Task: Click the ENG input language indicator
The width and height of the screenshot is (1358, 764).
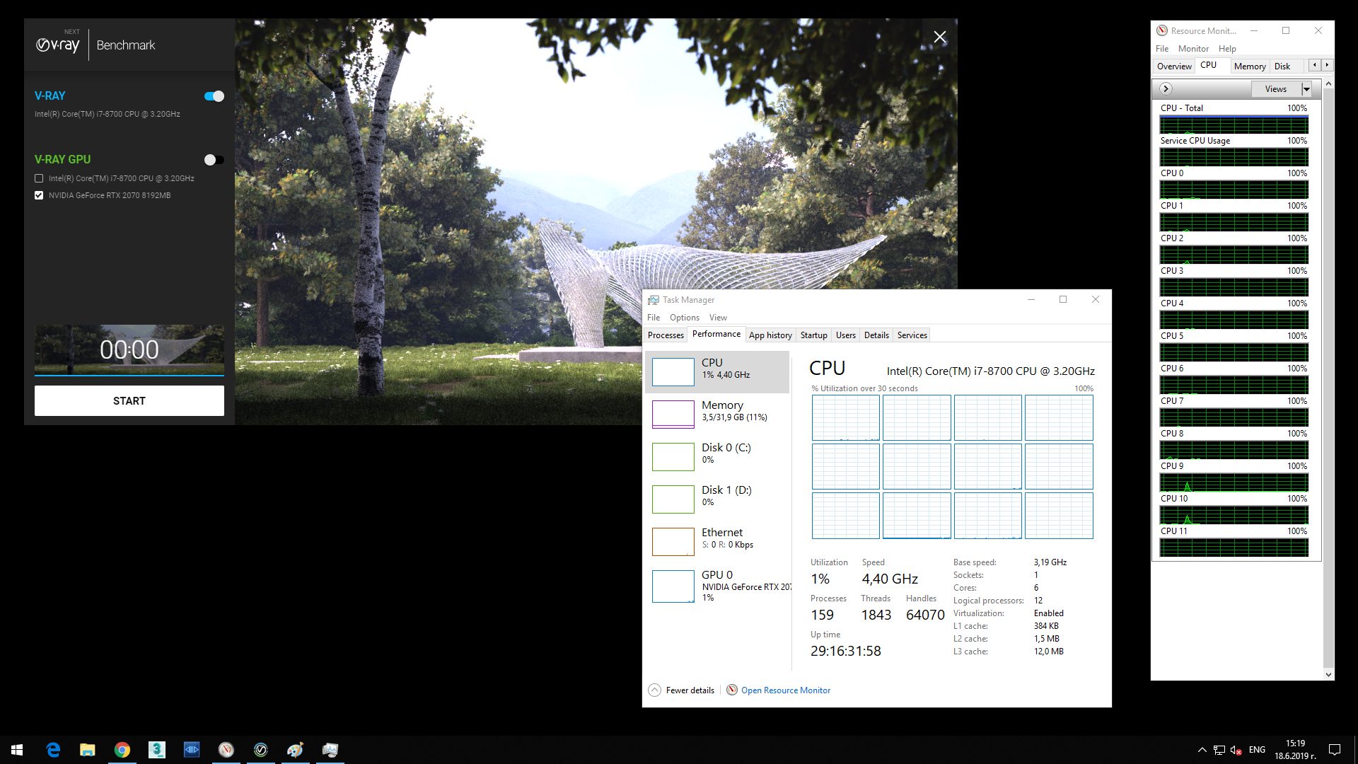Action: pos(1257,750)
